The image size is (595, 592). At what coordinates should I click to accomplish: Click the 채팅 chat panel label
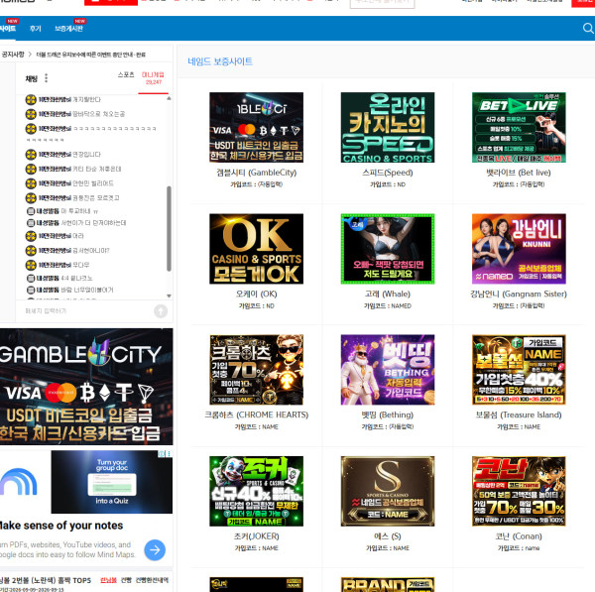click(31, 78)
